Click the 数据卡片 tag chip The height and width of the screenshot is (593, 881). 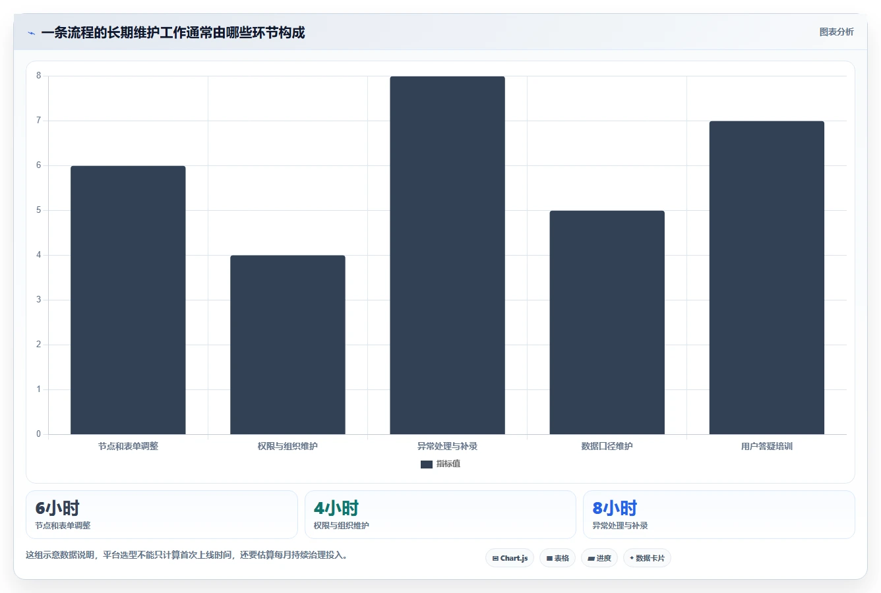point(647,558)
